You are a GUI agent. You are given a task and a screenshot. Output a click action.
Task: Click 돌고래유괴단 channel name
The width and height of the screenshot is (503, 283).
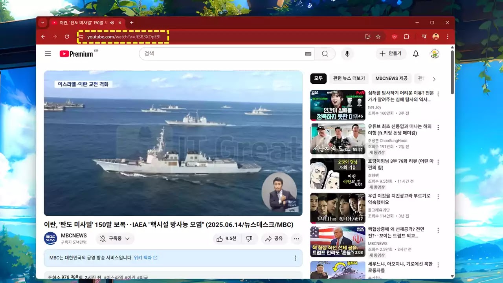click(x=379, y=210)
